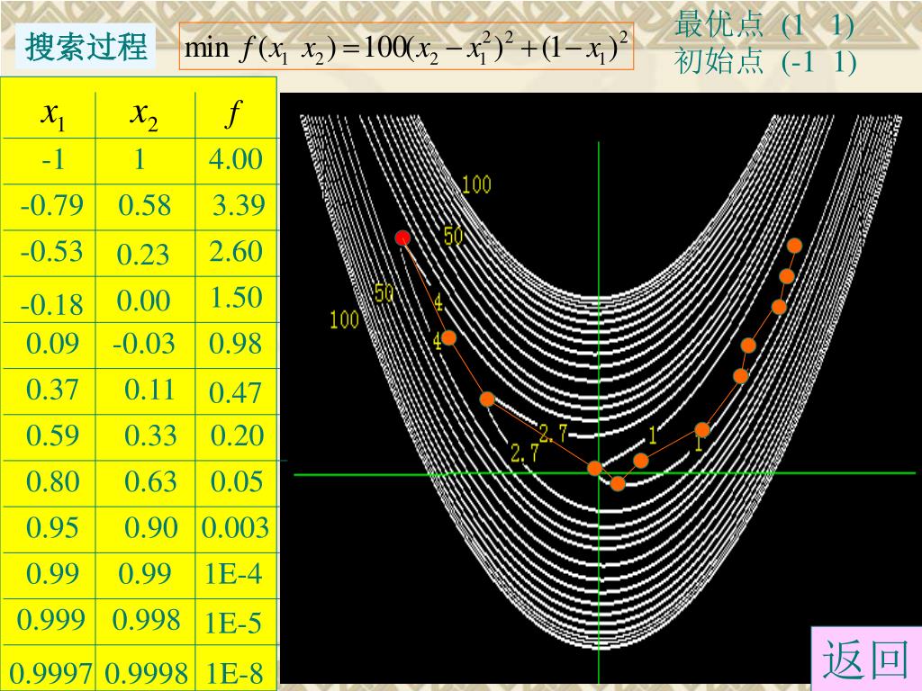Click the x2 value 0.33 cell

pyautogui.click(x=149, y=435)
